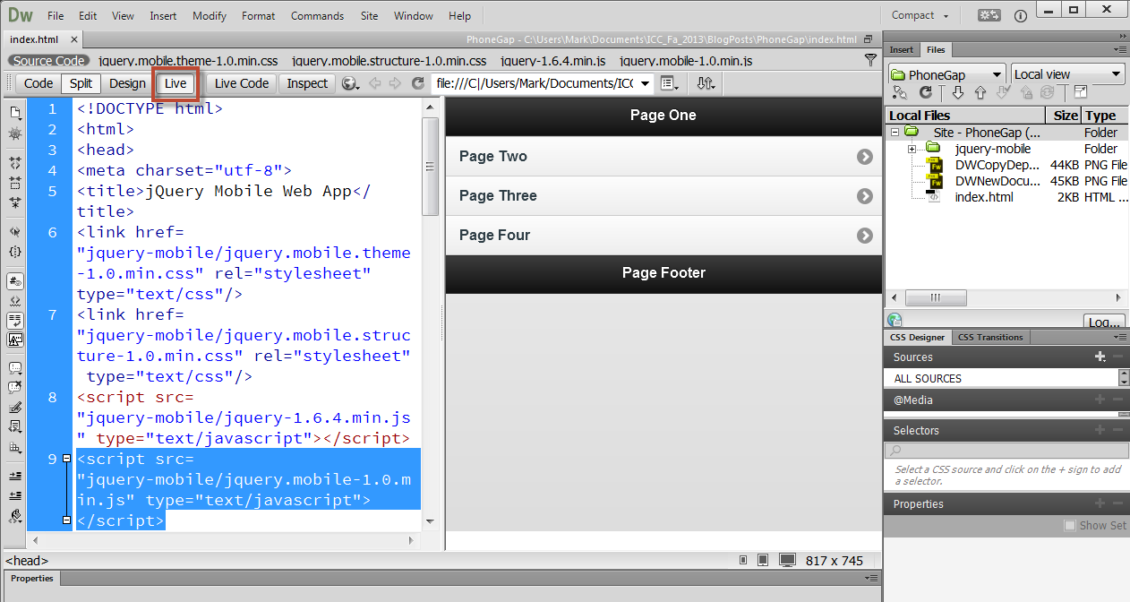
Task: Outdent code with coding toolbar icon
Action: pos(15,495)
